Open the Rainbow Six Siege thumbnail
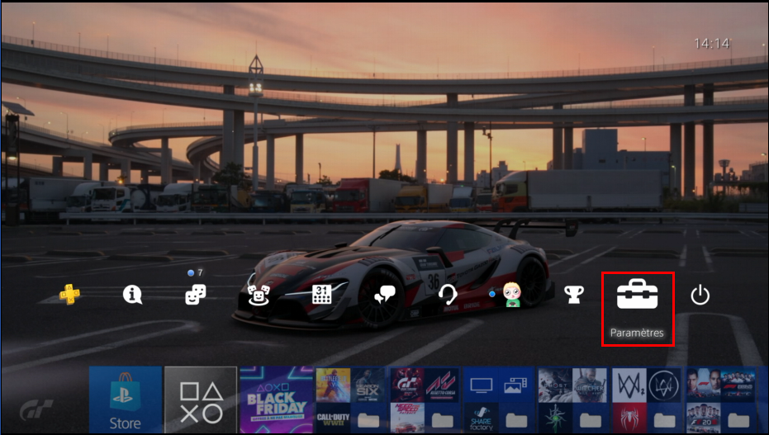 click(x=368, y=385)
